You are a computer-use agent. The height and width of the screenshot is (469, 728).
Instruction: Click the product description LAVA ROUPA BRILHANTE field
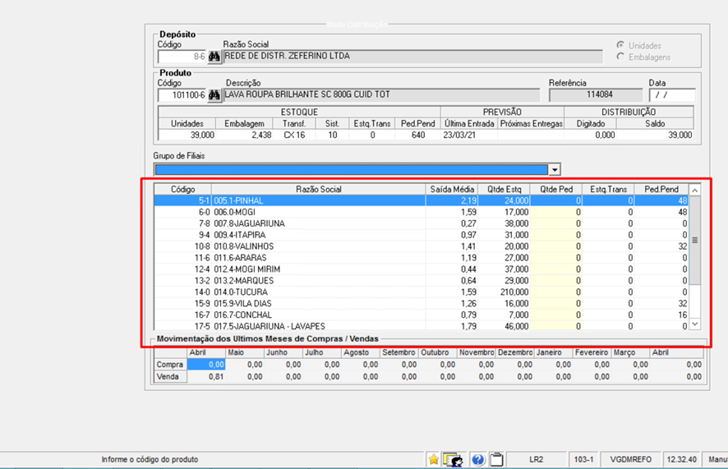point(381,94)
